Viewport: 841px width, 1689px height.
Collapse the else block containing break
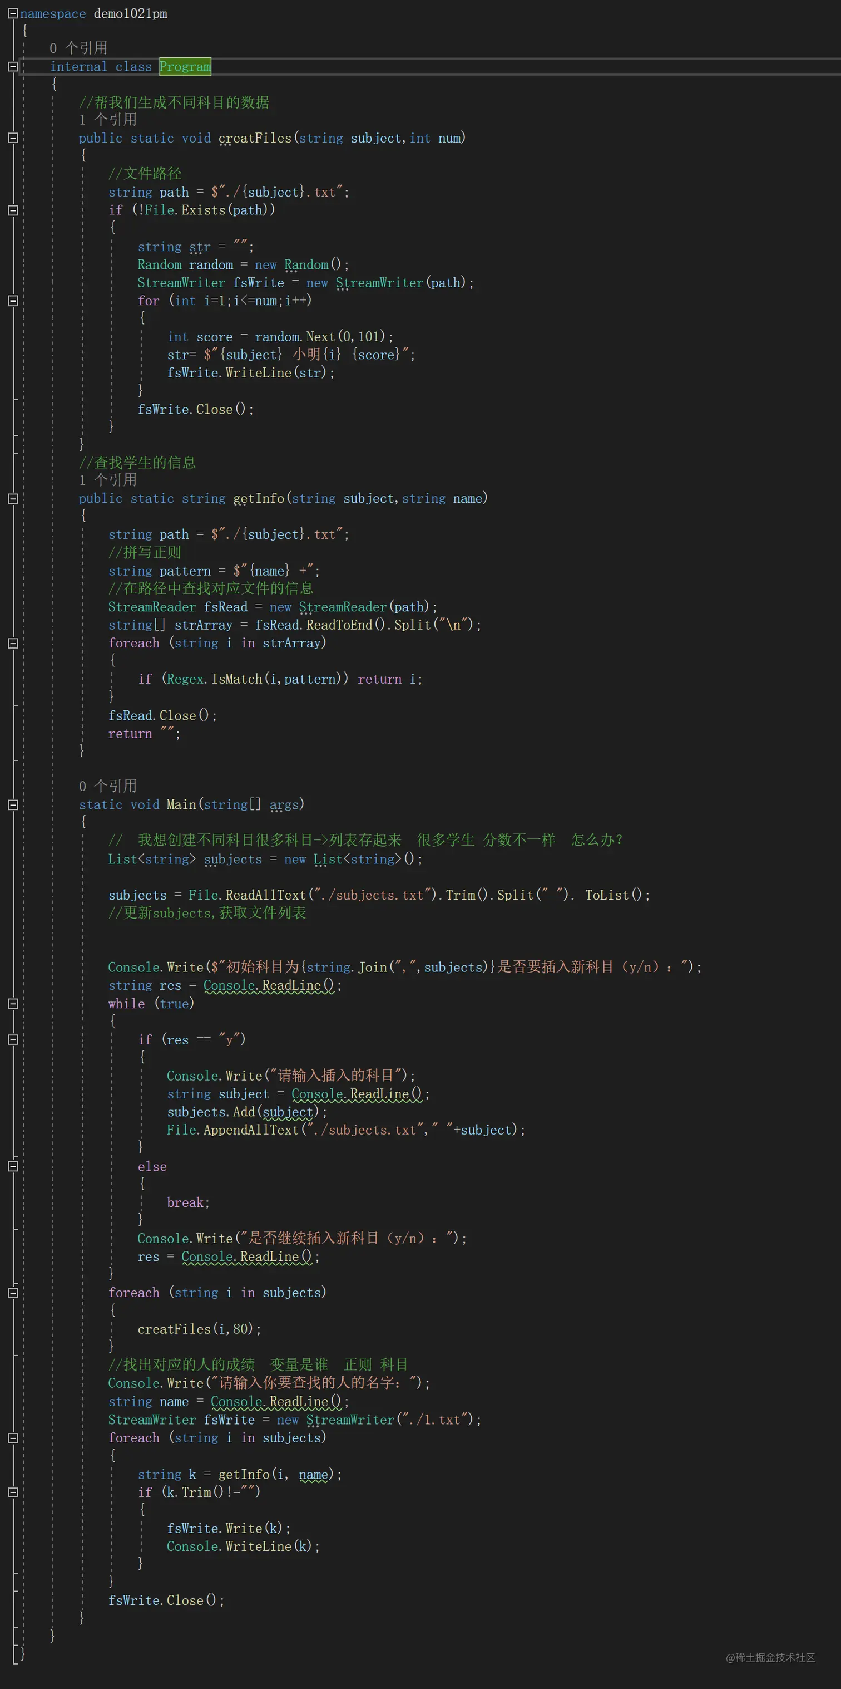tap(12, 1166)
